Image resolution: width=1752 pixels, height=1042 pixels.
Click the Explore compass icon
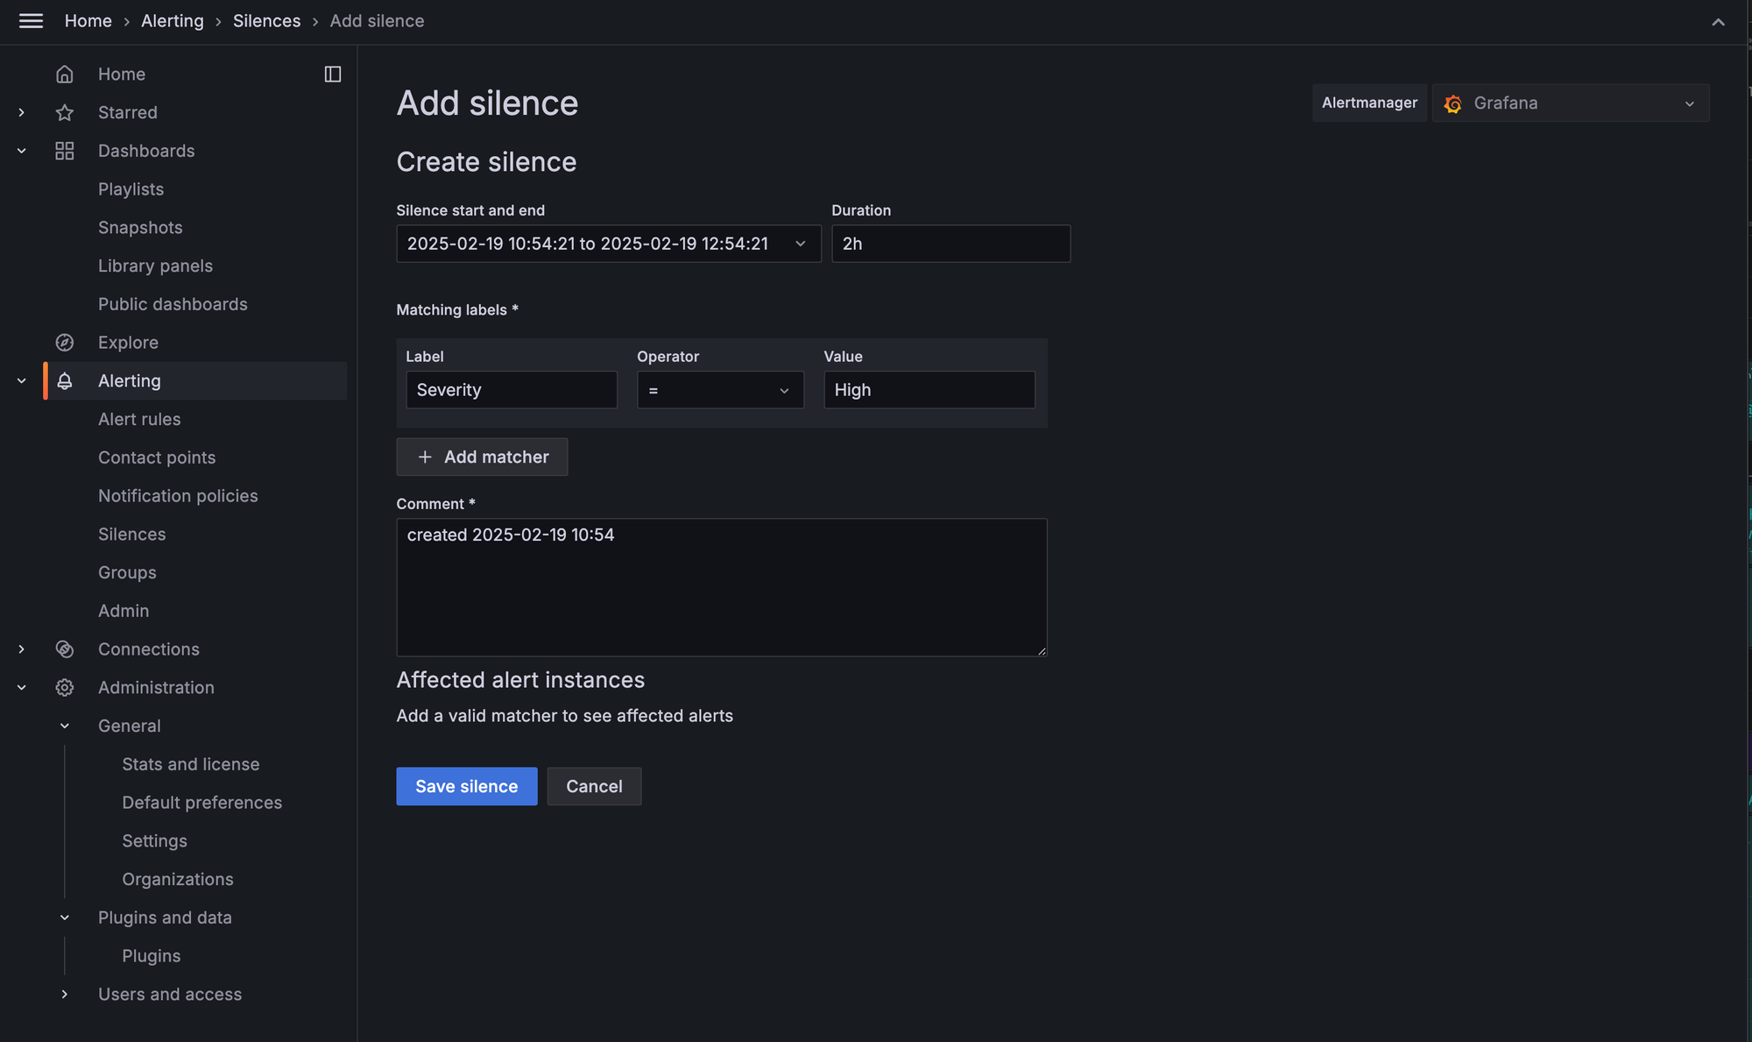[65, 343]
